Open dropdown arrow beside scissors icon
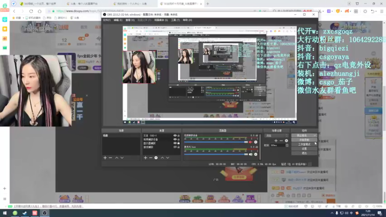Image resolution: width=386 pixels, height=217 pixels. point(322,11)
